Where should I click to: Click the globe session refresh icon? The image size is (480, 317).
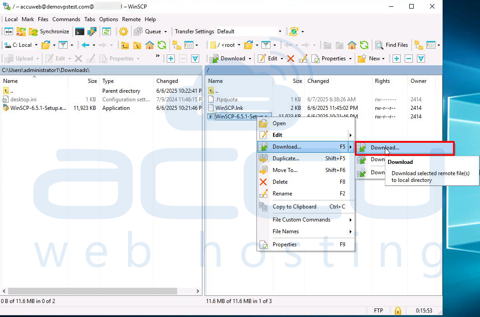(x=294, y=32)
